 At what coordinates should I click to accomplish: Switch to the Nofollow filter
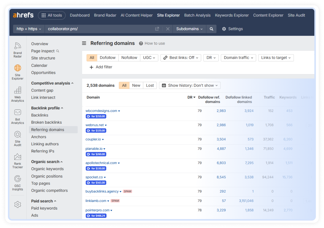tap(129, 58)
